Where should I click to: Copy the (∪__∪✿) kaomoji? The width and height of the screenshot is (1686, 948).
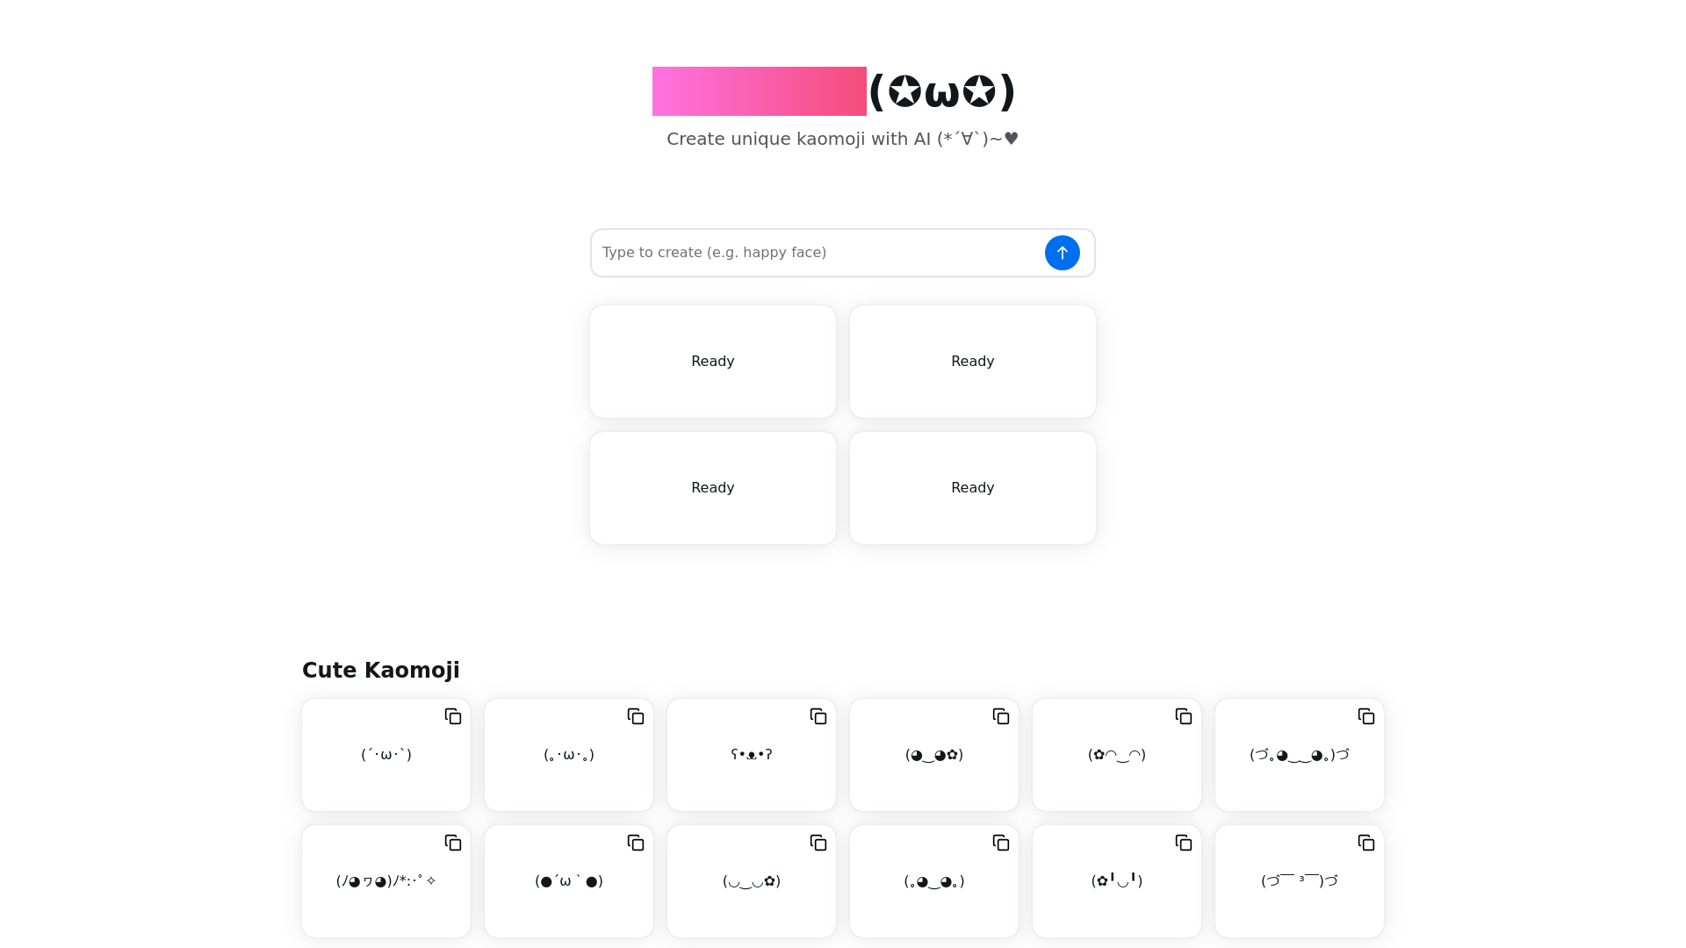[x=818, y=843]
